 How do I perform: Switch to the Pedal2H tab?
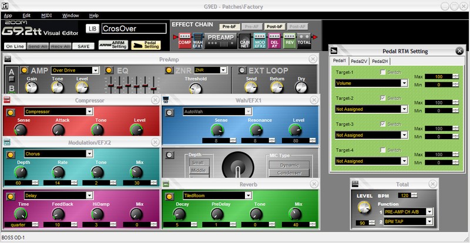(380, 61)
